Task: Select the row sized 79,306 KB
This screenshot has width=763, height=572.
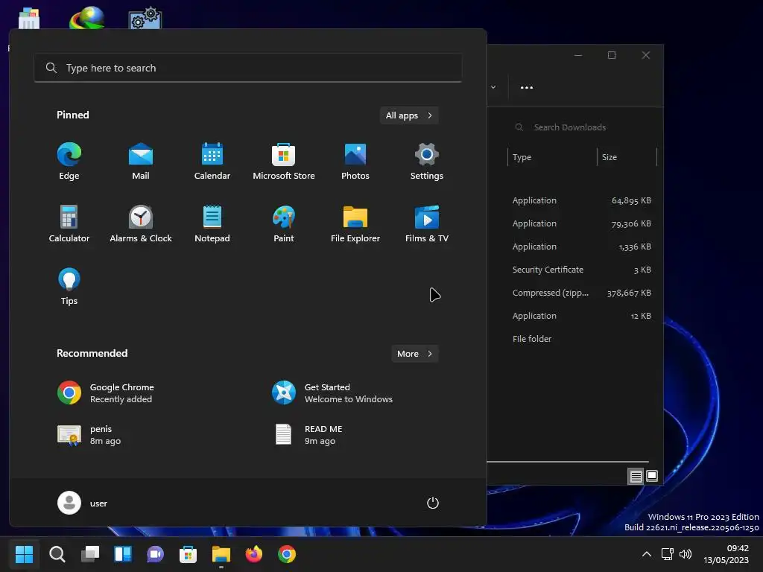Action: [572, 223]
